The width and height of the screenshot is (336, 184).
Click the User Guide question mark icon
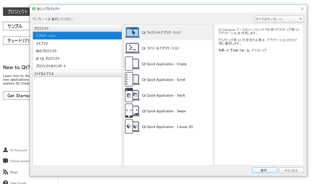[x=6, y=183]
